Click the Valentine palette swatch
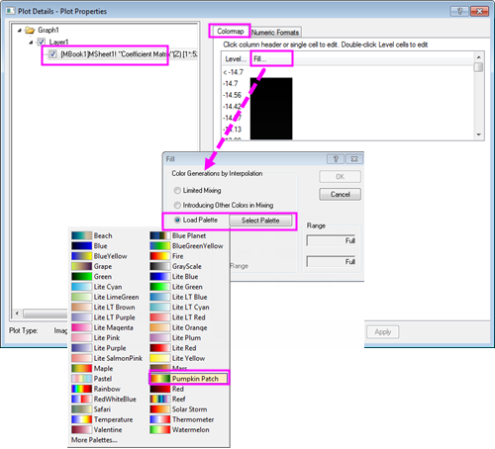The image size is (495, 449). click(81, 430)
